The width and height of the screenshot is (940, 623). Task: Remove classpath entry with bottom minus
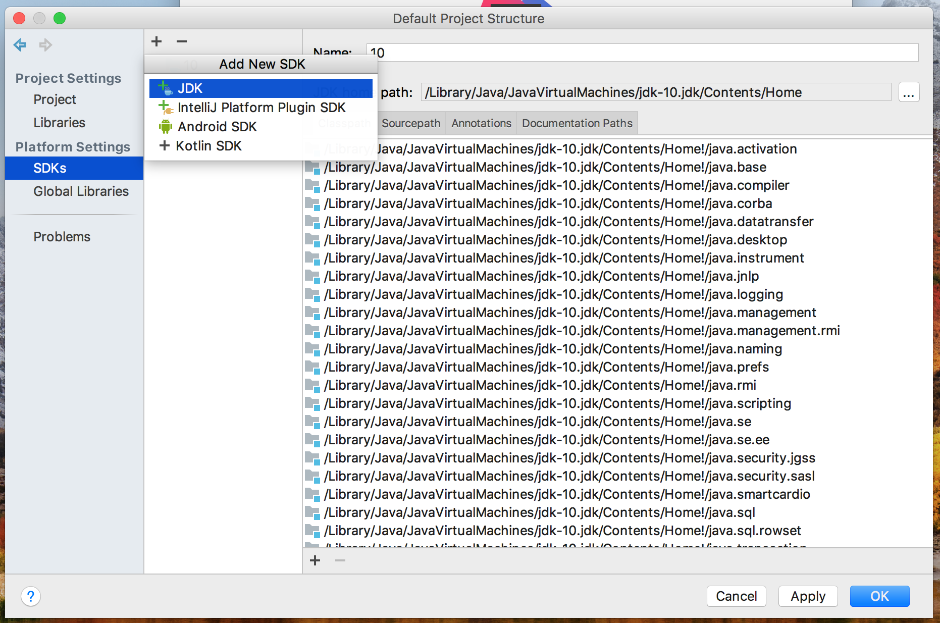[340, 560]
